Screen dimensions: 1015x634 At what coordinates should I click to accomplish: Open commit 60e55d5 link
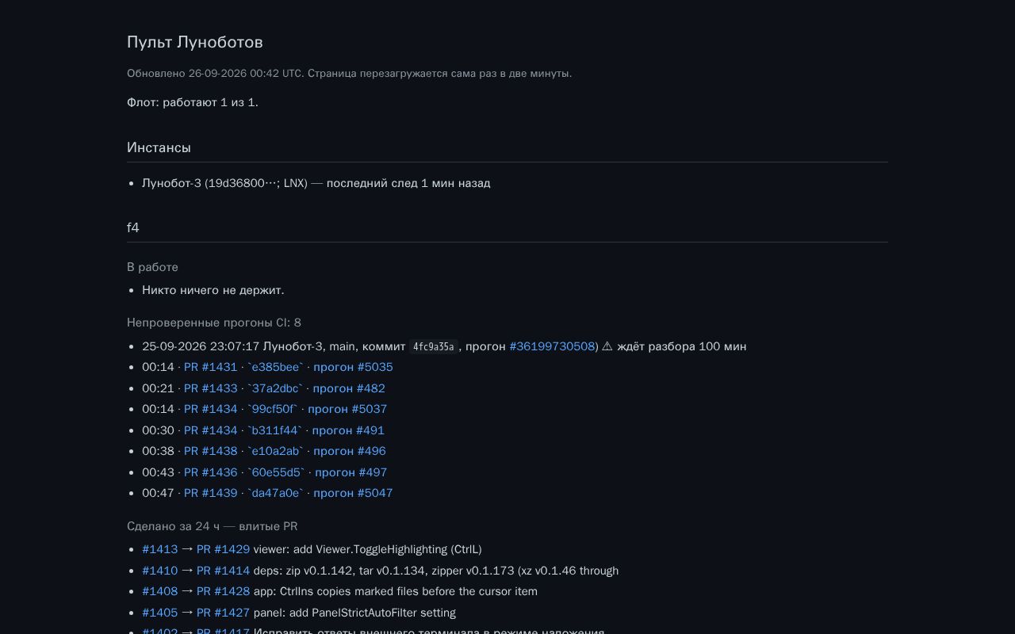[276, 472]
